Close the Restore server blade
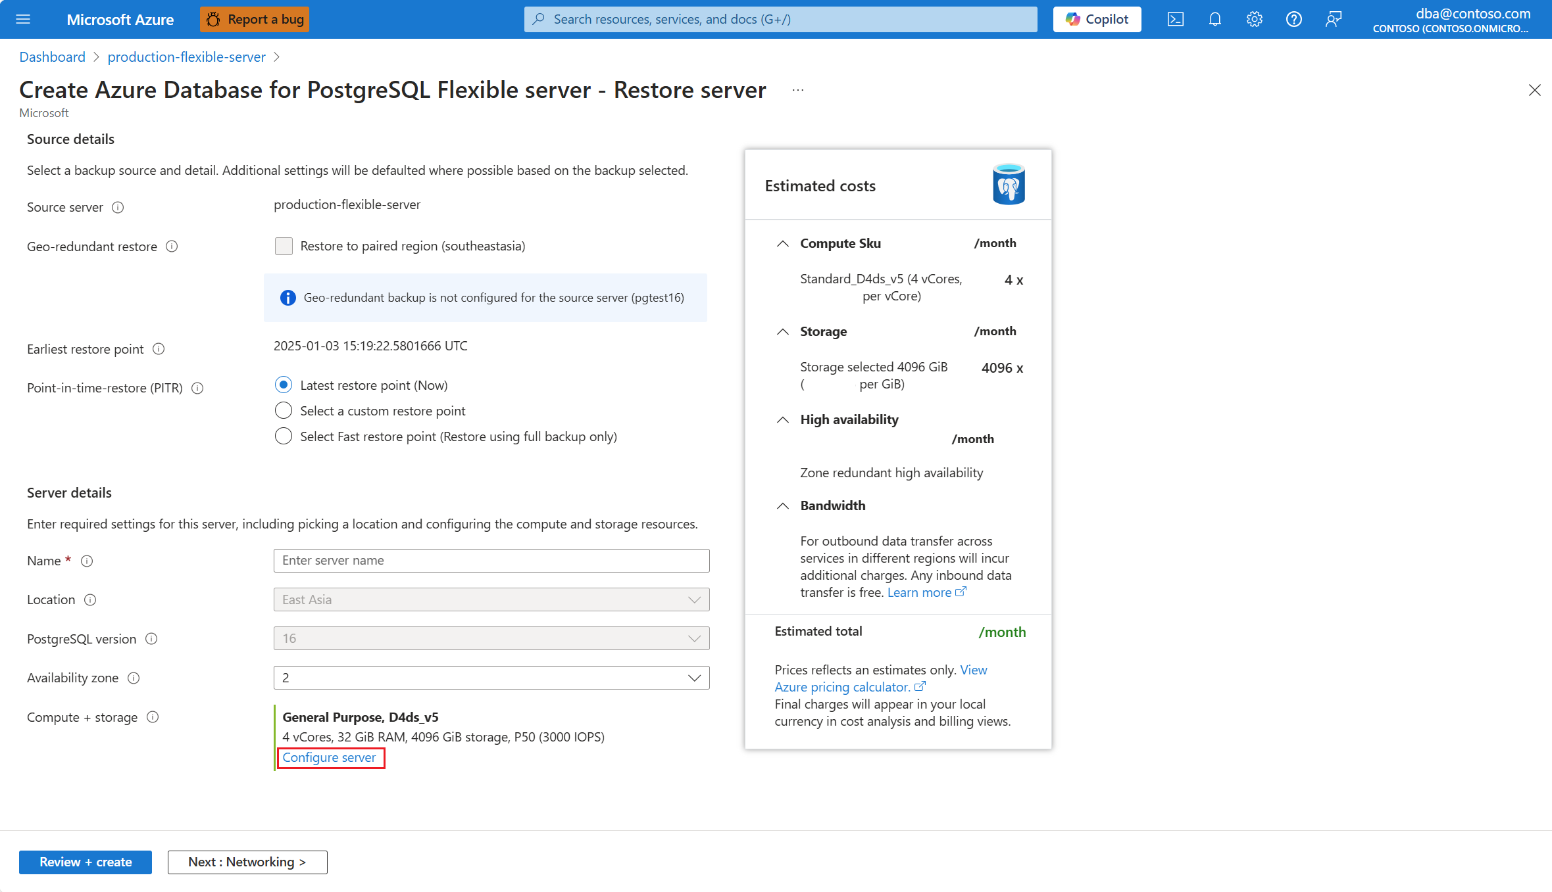 (1534, 90)
